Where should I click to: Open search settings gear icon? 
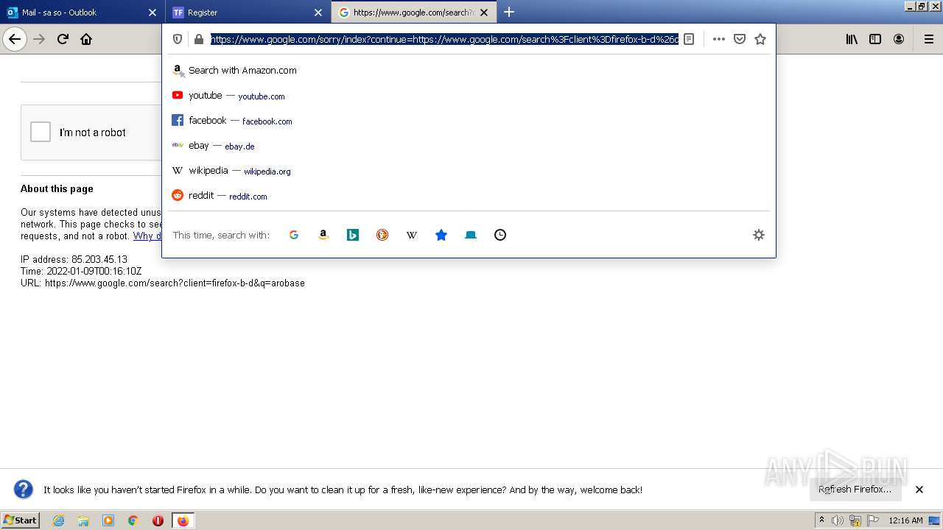(x=759, y=235)
